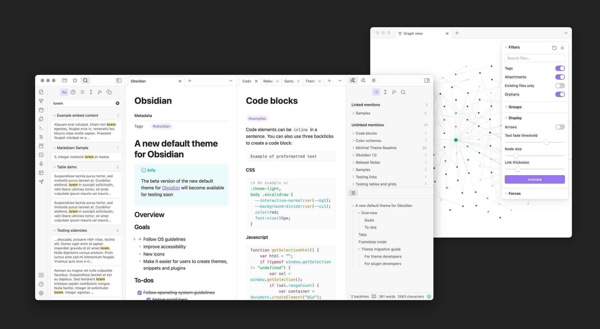Open settings gear in left ribbon
Screen dimensions: 600x329
tap(41, 293)
